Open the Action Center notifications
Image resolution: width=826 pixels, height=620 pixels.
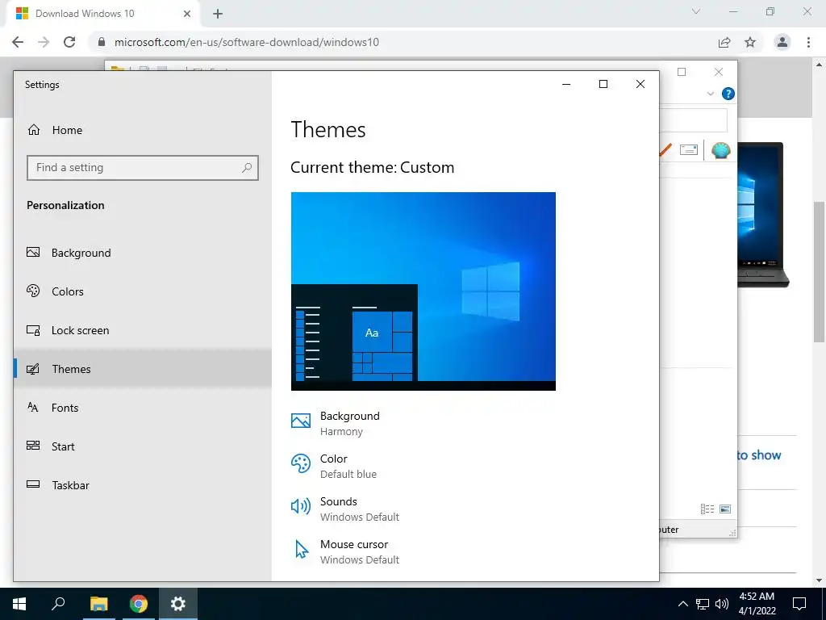[x=799, y=604]
